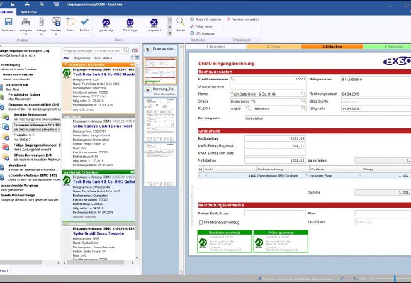Click the Buchungstext input field
Image resolution: width=411 pixels, height=283 pixels.
328,118
